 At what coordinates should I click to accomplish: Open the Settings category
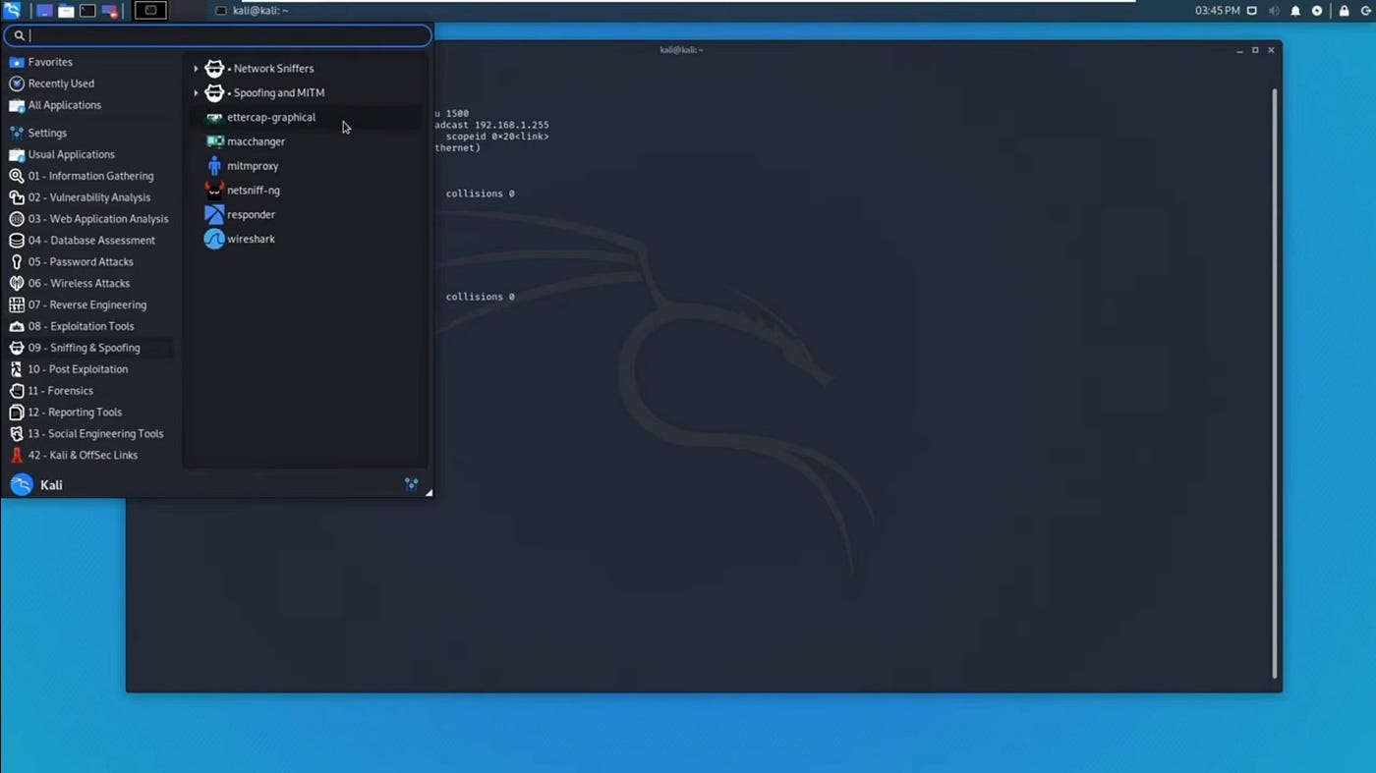[90, 133]
